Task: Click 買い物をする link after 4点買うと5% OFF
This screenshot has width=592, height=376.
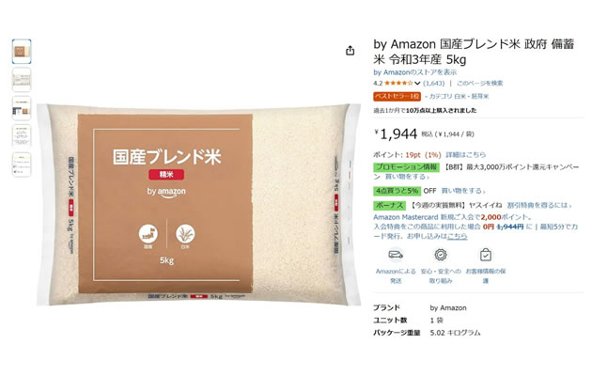Action: click(x=463, y=191)
